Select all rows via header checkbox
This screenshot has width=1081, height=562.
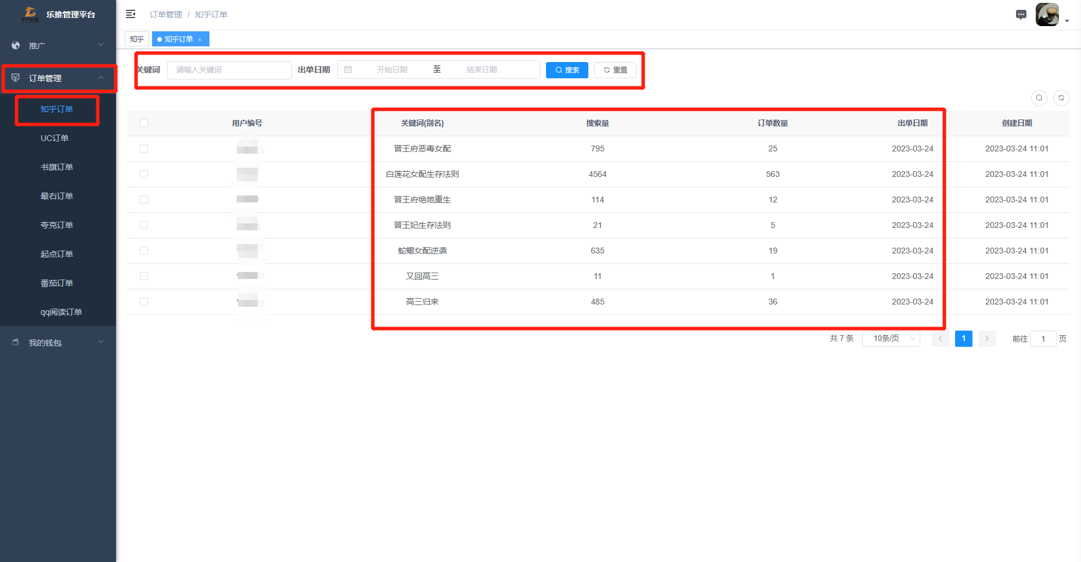click(144, 123)
